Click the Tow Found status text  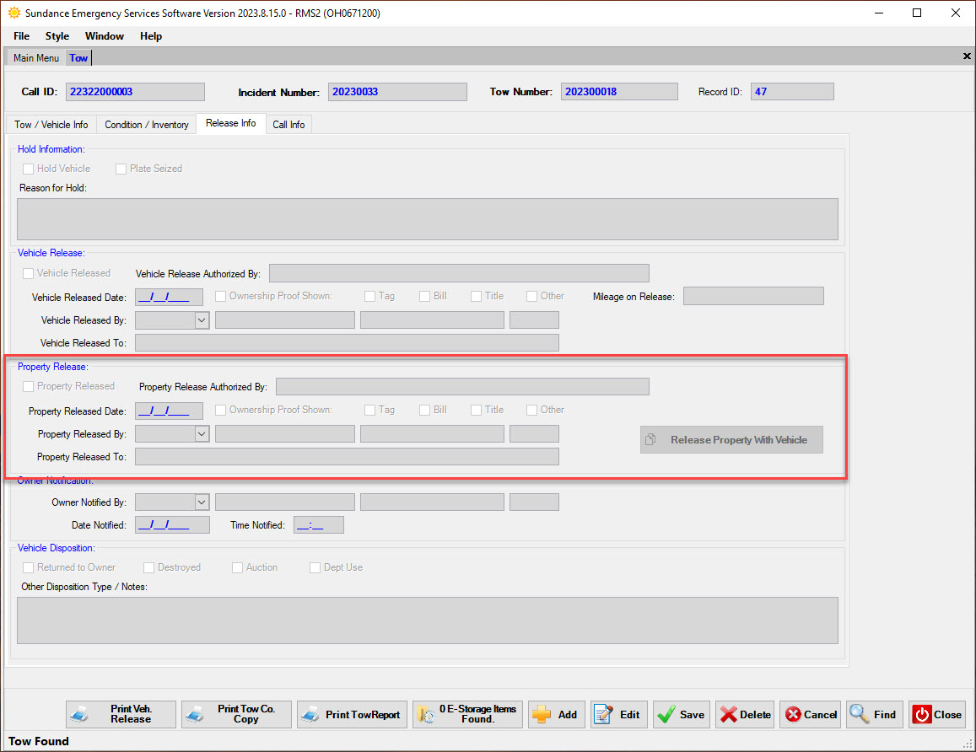click(x=39, y=741)
